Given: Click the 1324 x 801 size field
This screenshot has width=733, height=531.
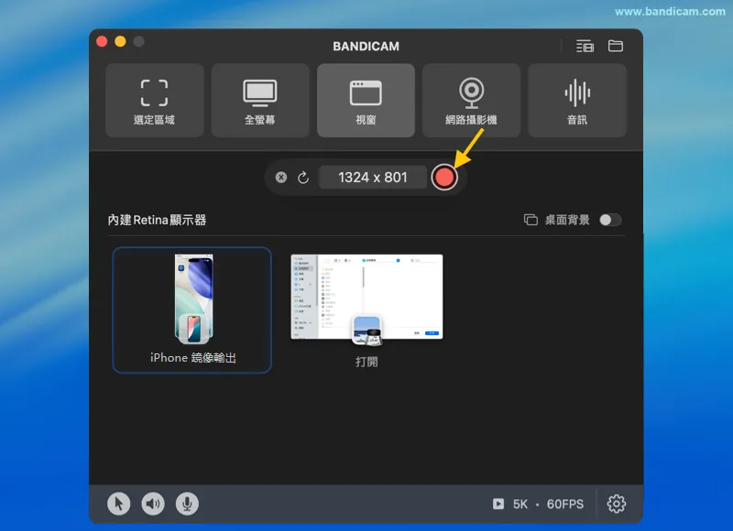Looking at the screenshot, I should click(373, 178).
